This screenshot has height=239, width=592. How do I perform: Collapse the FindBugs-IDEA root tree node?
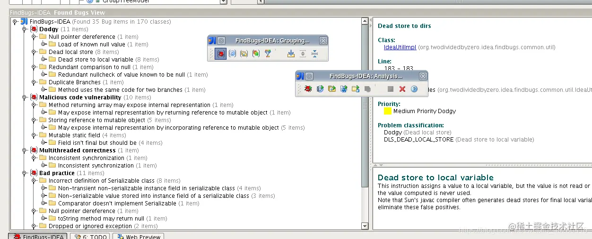click(15, 22)
